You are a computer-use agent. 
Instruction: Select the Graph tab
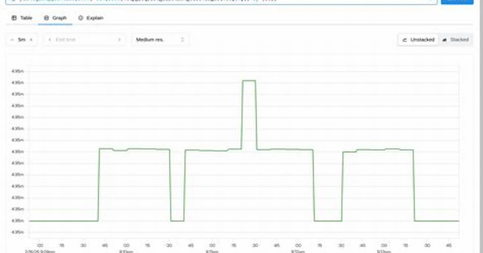click(55, 18)
